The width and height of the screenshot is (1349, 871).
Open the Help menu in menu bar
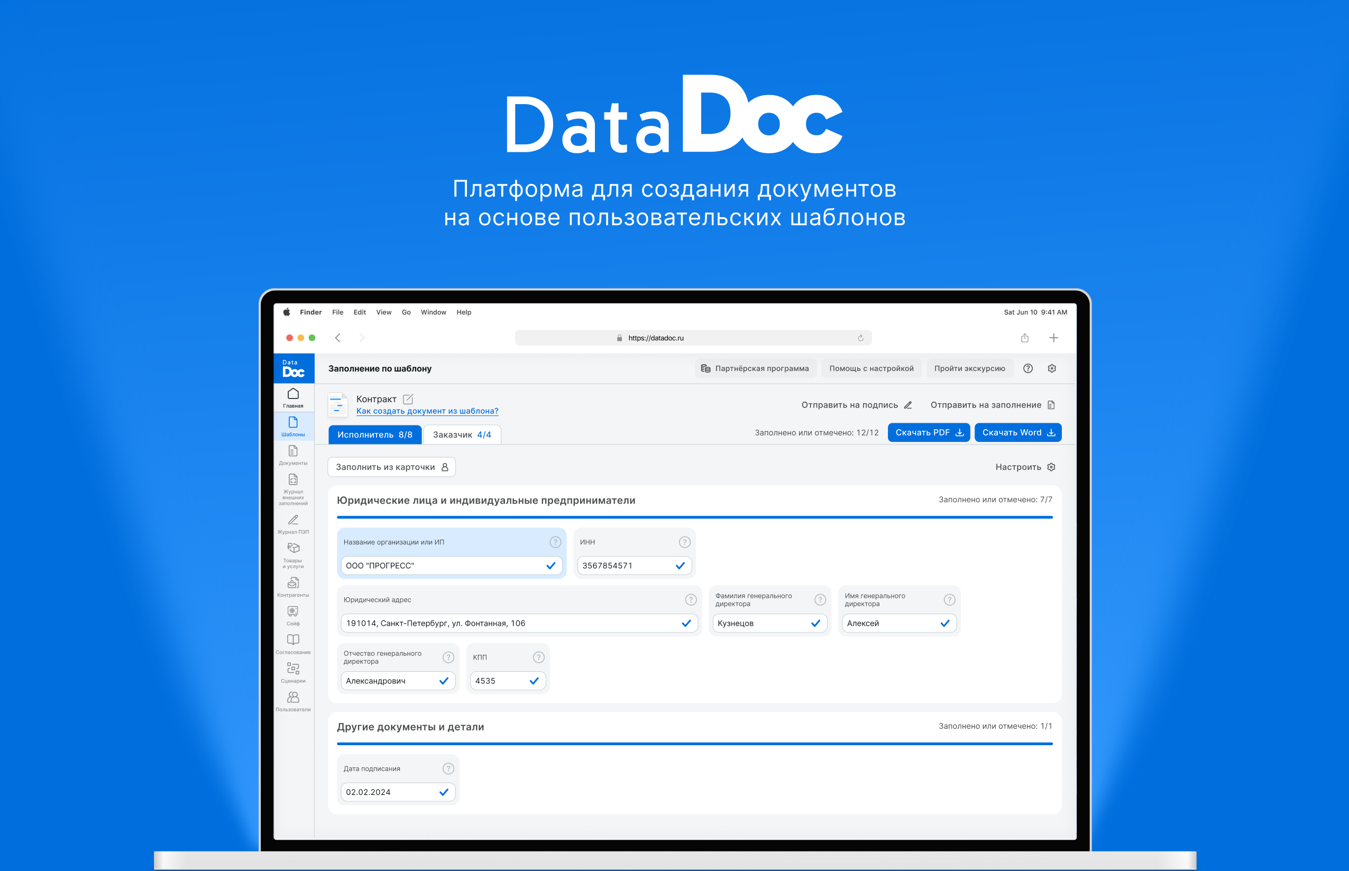pos(464,312)
